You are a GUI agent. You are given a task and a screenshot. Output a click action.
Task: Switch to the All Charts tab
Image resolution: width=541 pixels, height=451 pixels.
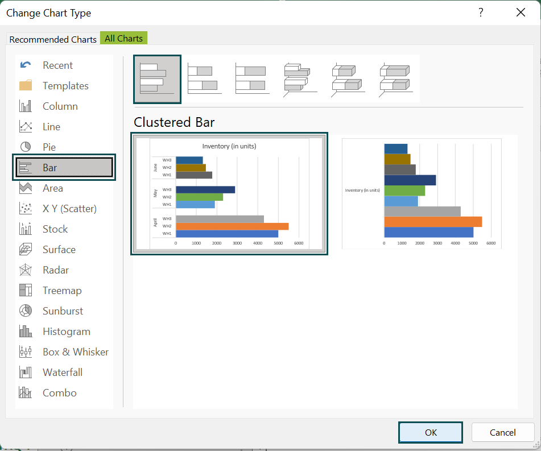[x=123, y=38]
